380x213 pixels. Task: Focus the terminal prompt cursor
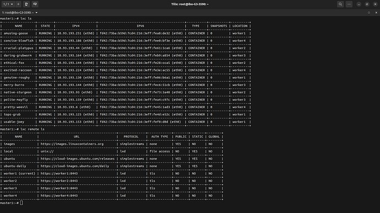pyautogui.click(x=21, y=203)
